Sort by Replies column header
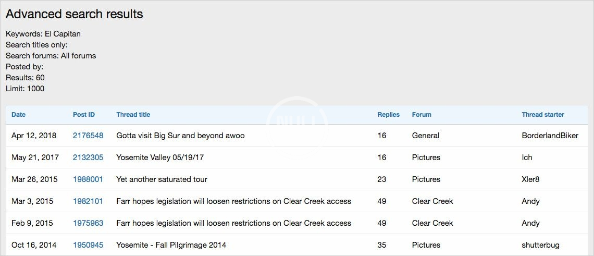 point(388,115)
